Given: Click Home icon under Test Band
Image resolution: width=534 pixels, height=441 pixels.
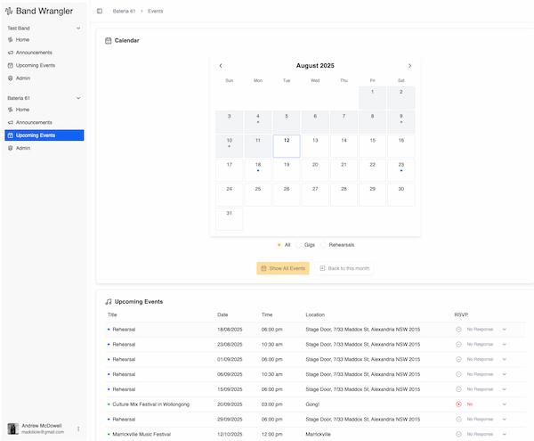Looking at the screenshot, I should click(11, 40).
